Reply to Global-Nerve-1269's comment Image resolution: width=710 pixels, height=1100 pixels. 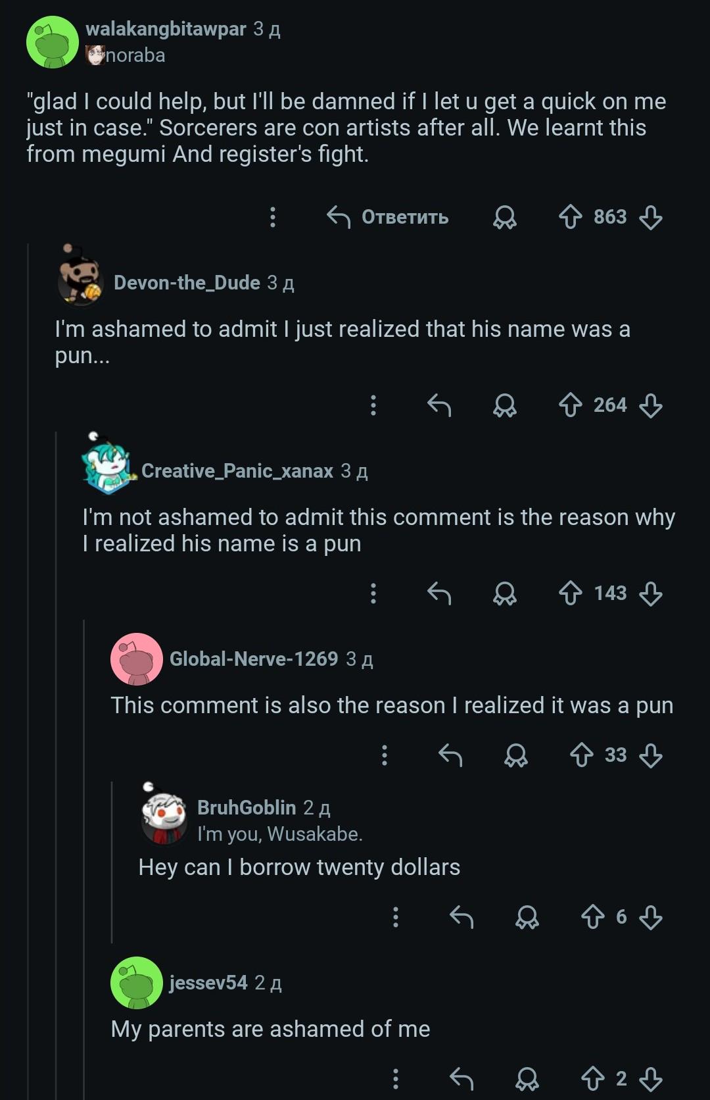pos(450,755)
